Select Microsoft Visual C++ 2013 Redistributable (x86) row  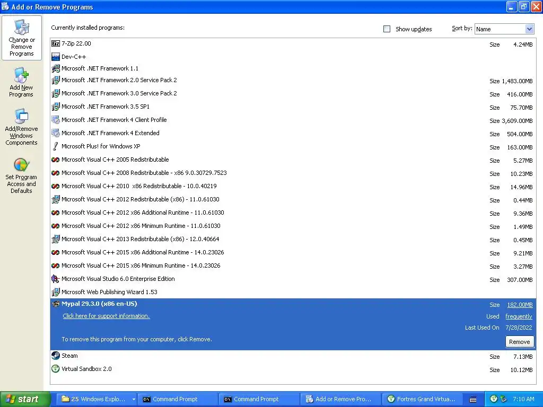click(293, 239)
